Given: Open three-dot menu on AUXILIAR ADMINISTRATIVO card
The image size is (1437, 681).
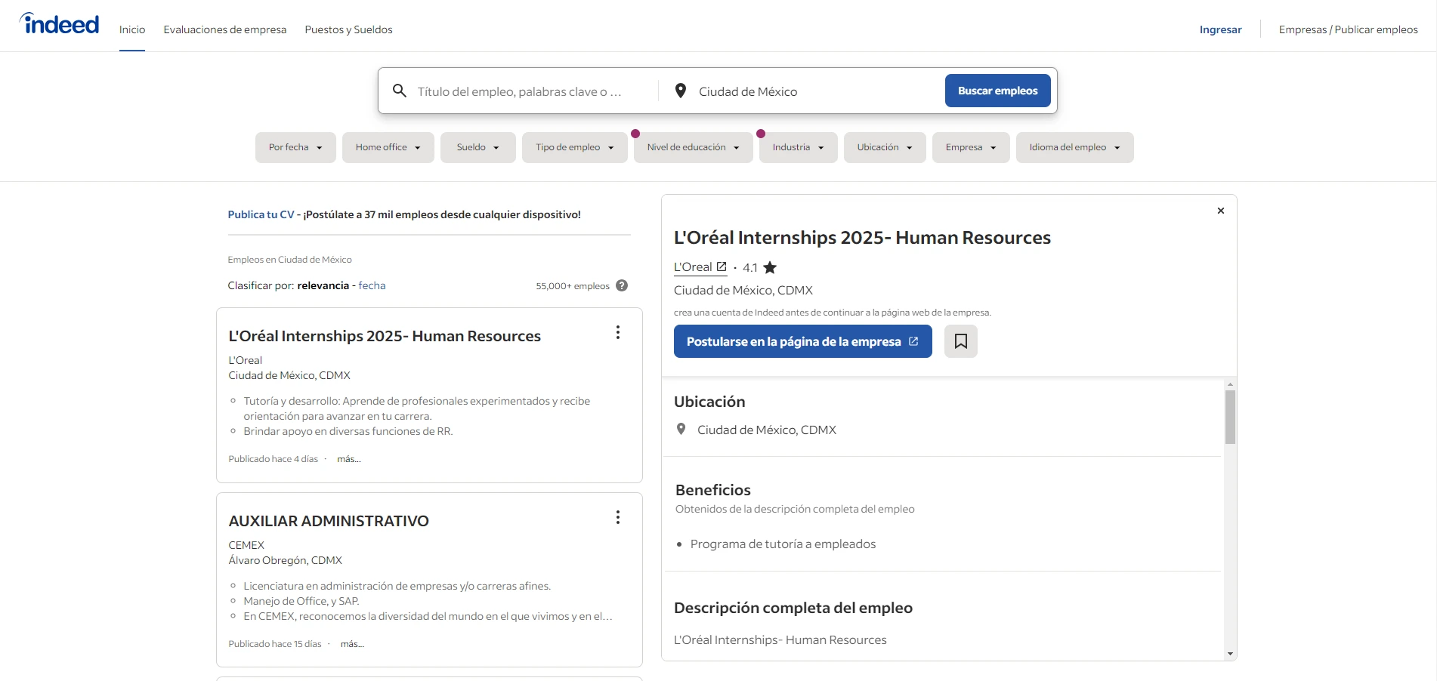Looking at the screenshot, I should pyautogui.click(x=618, y=517).
